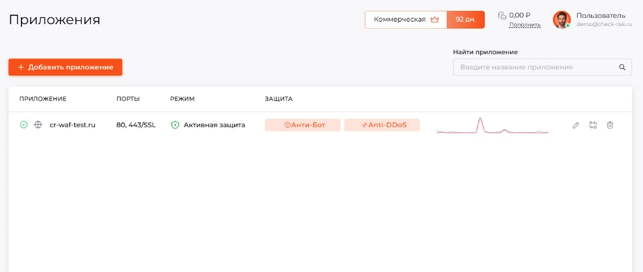Click the Пополнить link
Image resolution: width=643 pixels, height=272 pixels.
click(x=525, y=25)
